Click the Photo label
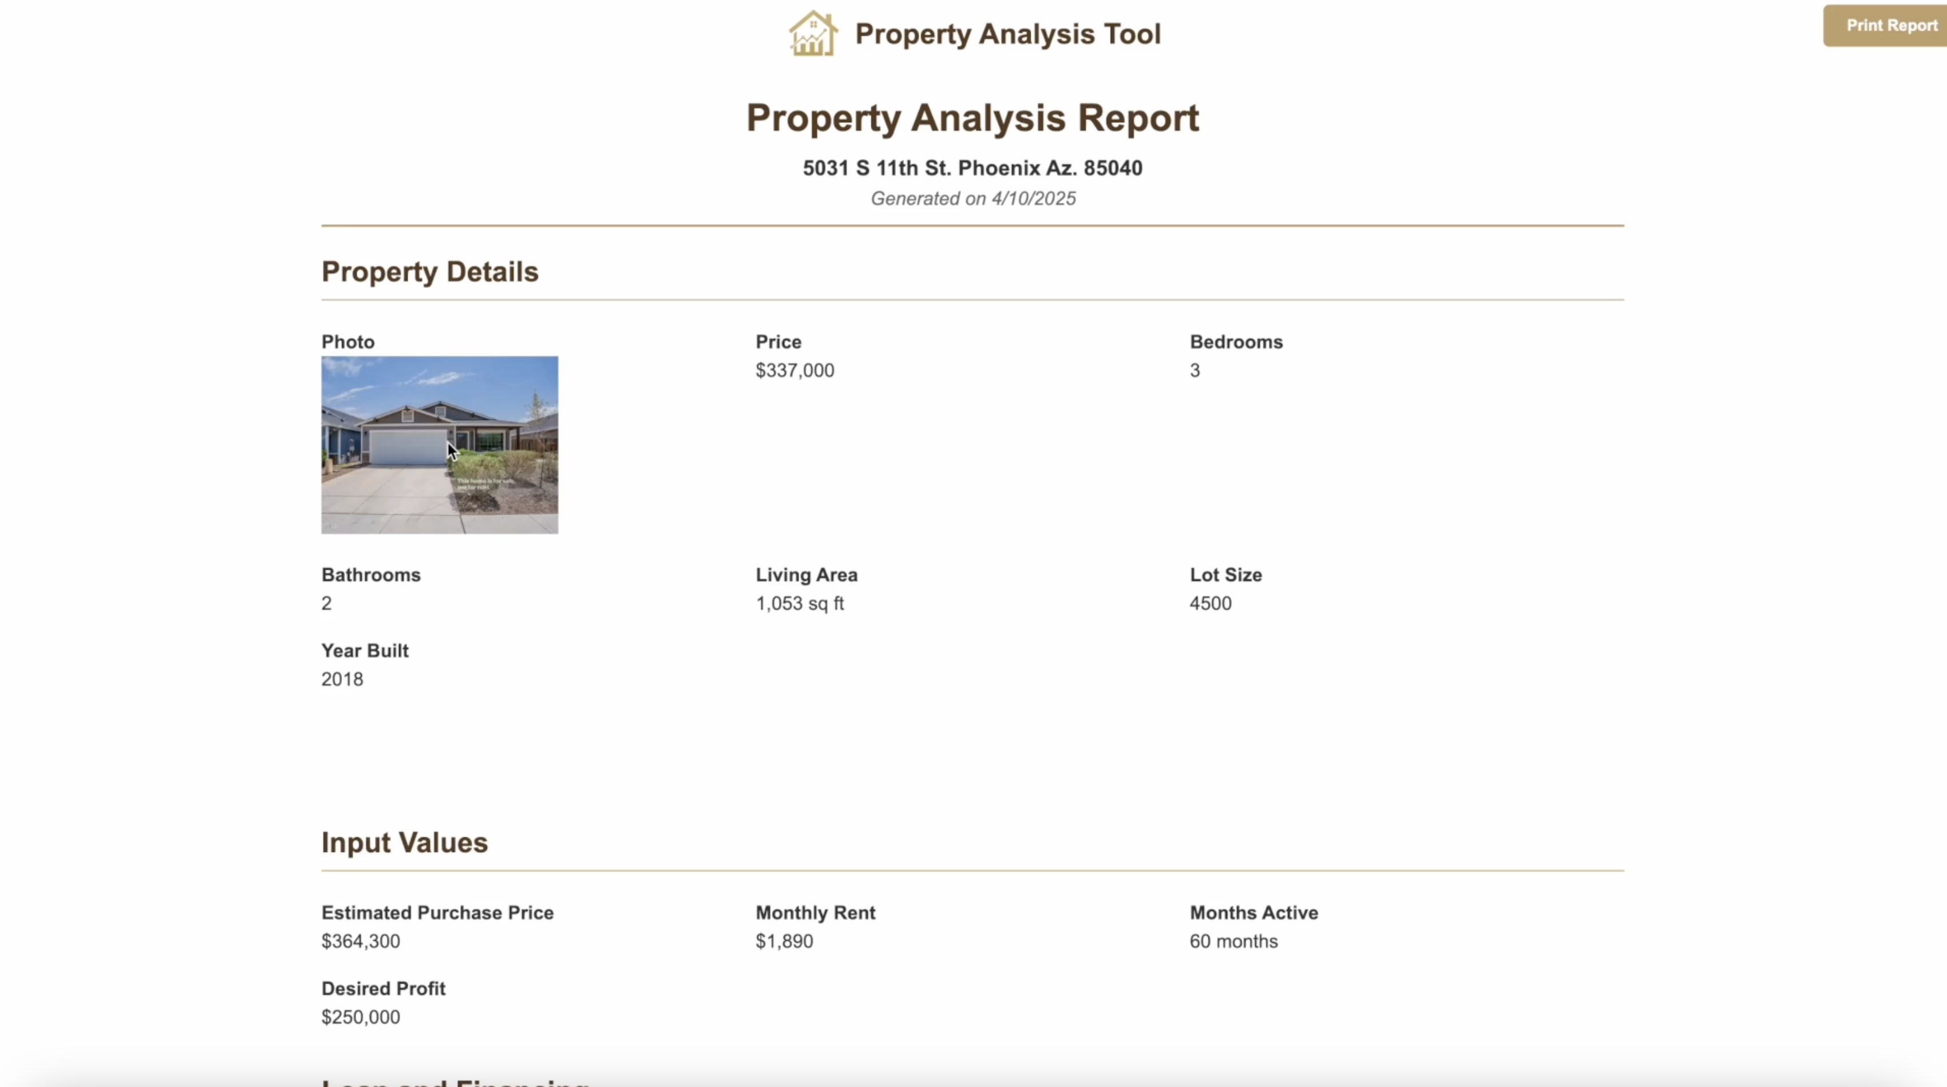 point(348,342)
